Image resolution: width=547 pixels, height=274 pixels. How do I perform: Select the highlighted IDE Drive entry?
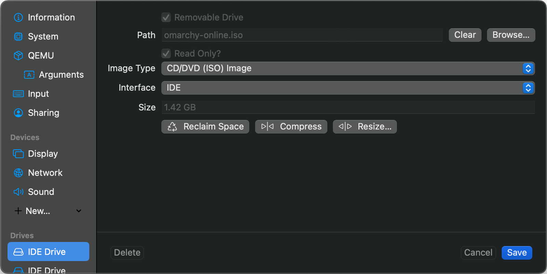(48, 252)
